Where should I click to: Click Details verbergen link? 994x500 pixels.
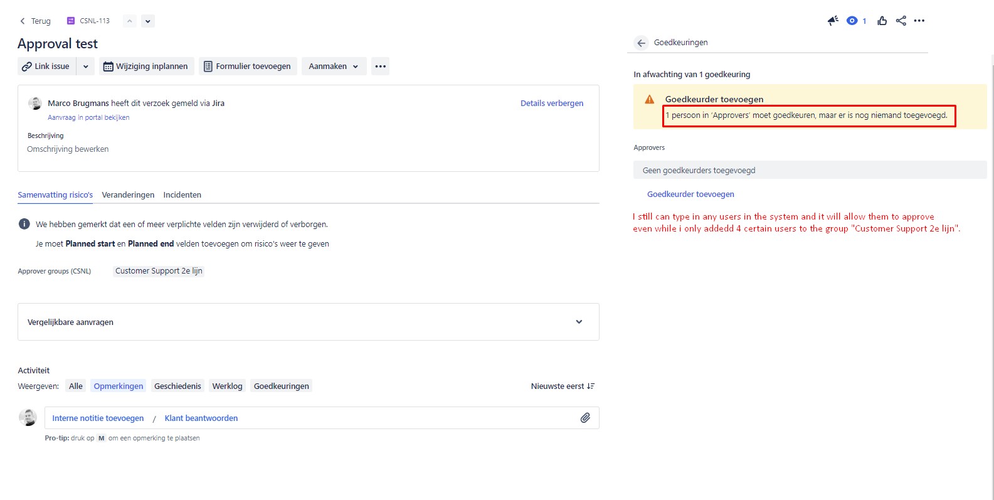[552, 104]
